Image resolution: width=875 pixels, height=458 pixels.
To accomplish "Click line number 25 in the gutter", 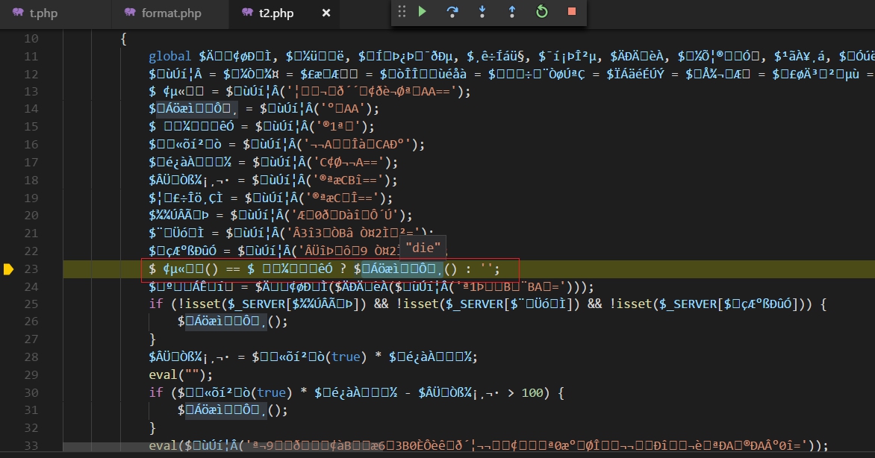I will click(31, 304).
